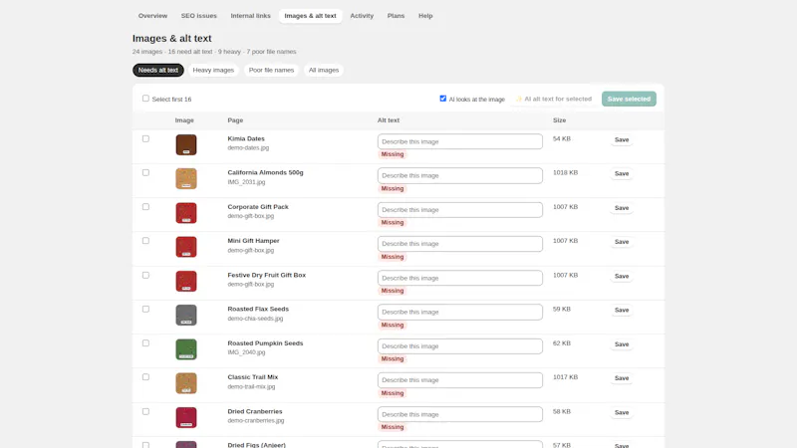This screenshot has height=448, width=797.
Task: Focus the Dried Cranberries alt text field
Action: [x=460, y=414]
